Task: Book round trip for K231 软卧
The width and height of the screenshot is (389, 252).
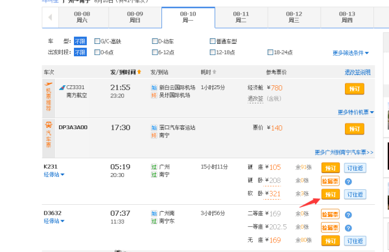Action: 355,194
